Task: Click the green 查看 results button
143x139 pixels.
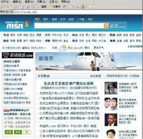Action: pyautogui.click(x=18, y=132)
